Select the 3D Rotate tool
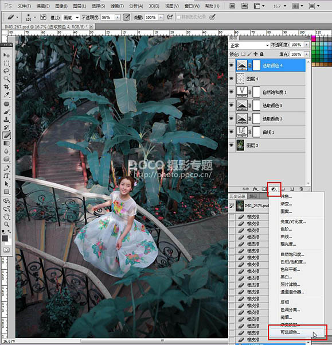Image resolution: width=332 pixels, height=345 pixels. point(6,201)
